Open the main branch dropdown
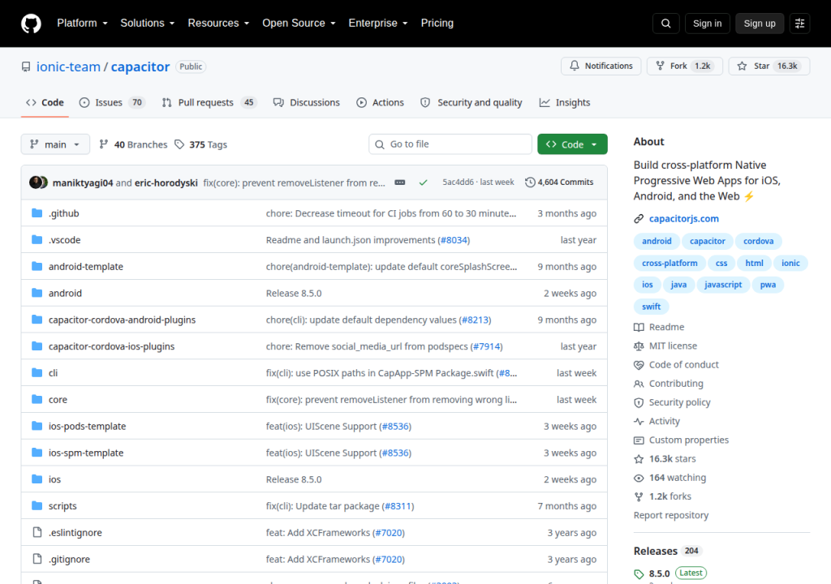831x584 pixels. [x=55, y=144]
